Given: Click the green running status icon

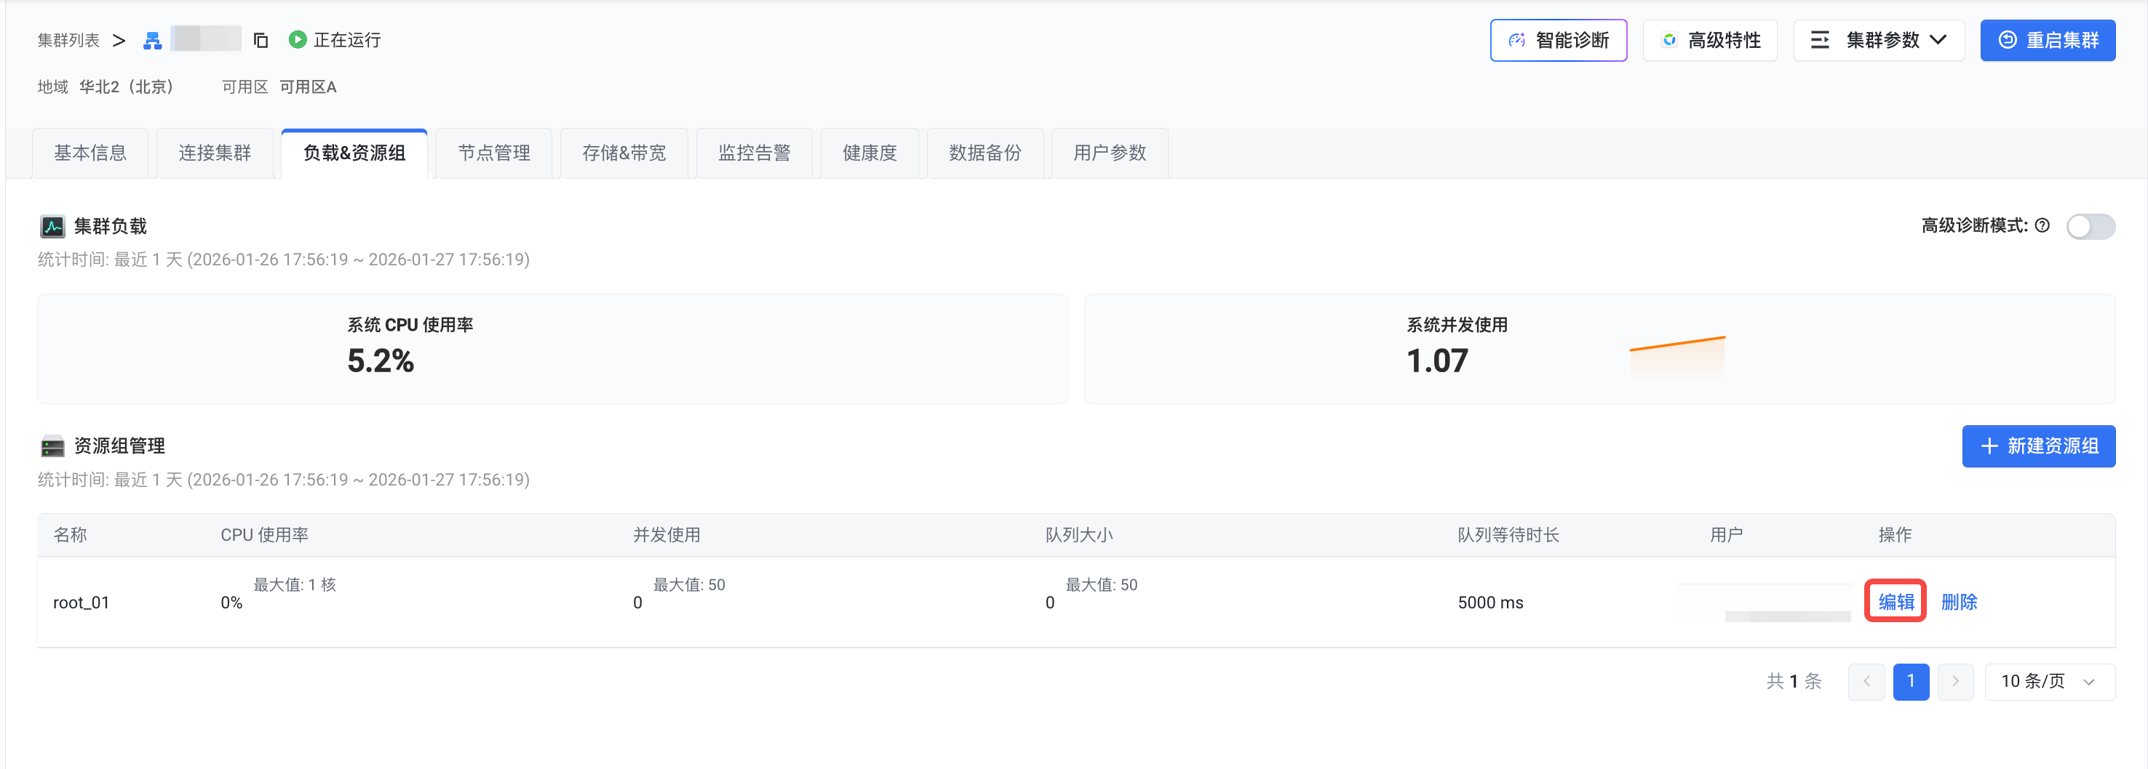Looking at the screenshot, I should coord(297,39).
